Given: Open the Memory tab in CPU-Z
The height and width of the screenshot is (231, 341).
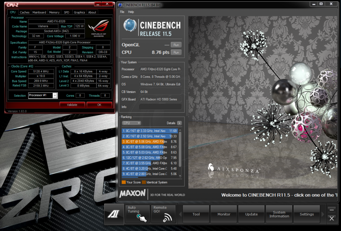Looking at the screenshot, I should point(54,12).
